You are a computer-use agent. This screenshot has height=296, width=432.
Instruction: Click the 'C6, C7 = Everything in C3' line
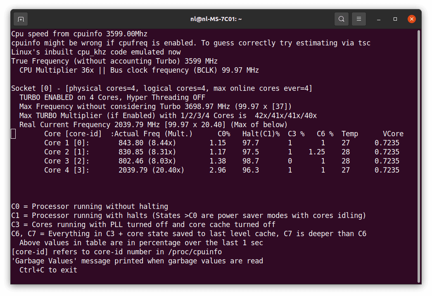coord(189,234)
